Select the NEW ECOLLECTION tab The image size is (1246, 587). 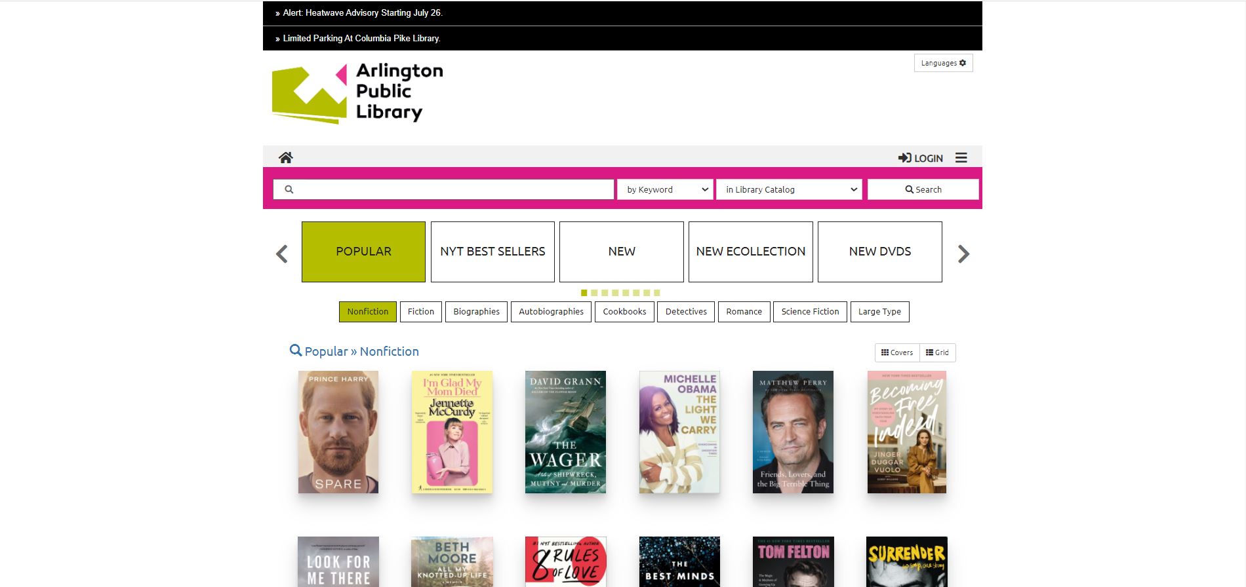(751, 252)
